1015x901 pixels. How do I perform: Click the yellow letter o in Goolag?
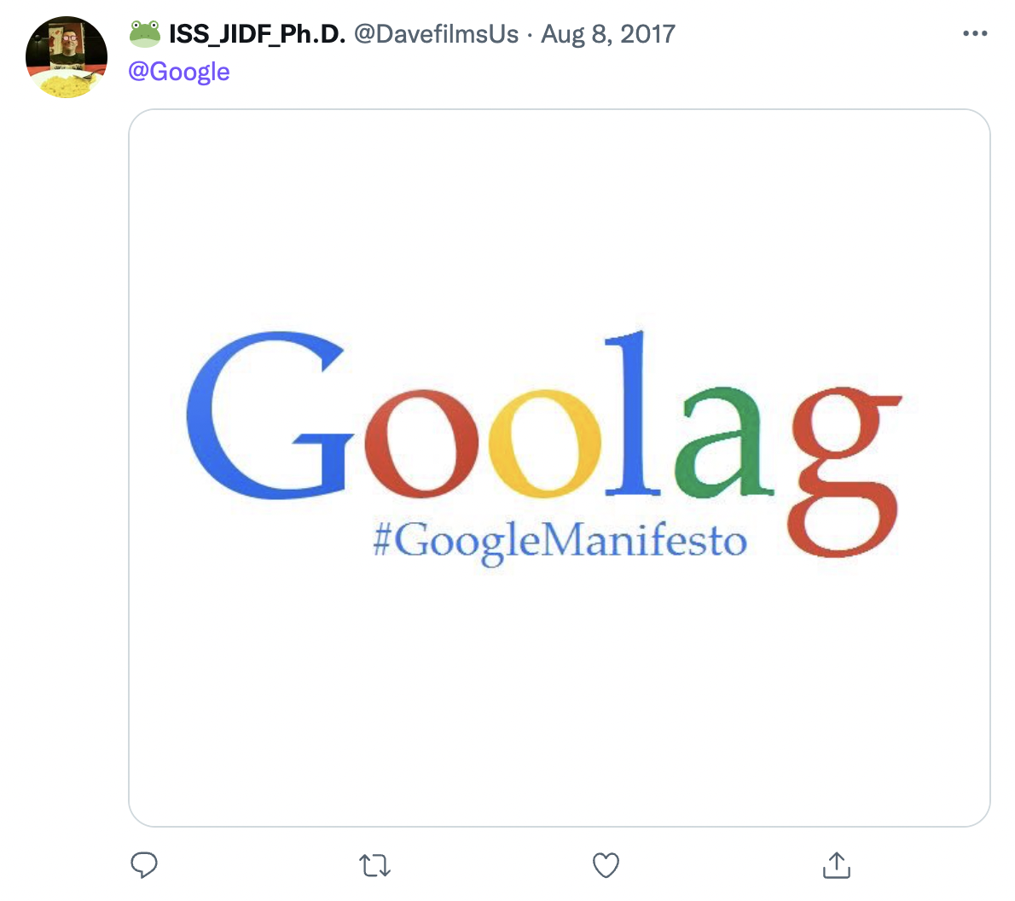[x=544, y=444]
